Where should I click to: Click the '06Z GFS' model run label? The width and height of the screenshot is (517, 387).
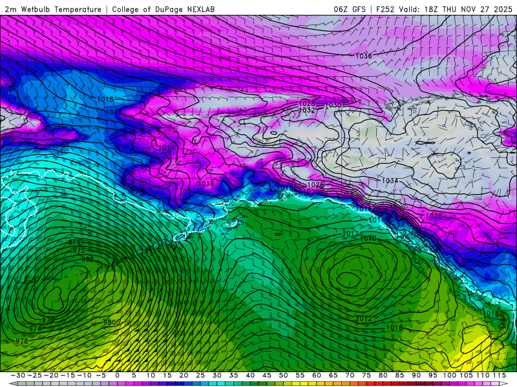[350, 10]
